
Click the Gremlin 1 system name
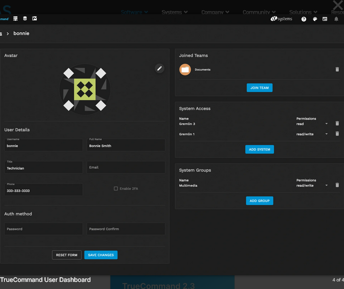187,134
